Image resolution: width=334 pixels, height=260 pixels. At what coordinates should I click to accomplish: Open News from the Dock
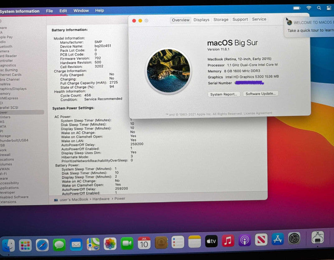261,240
